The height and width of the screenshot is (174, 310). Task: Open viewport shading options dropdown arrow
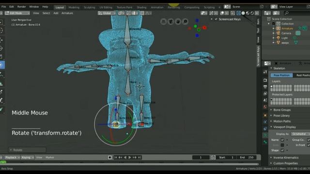257,13
